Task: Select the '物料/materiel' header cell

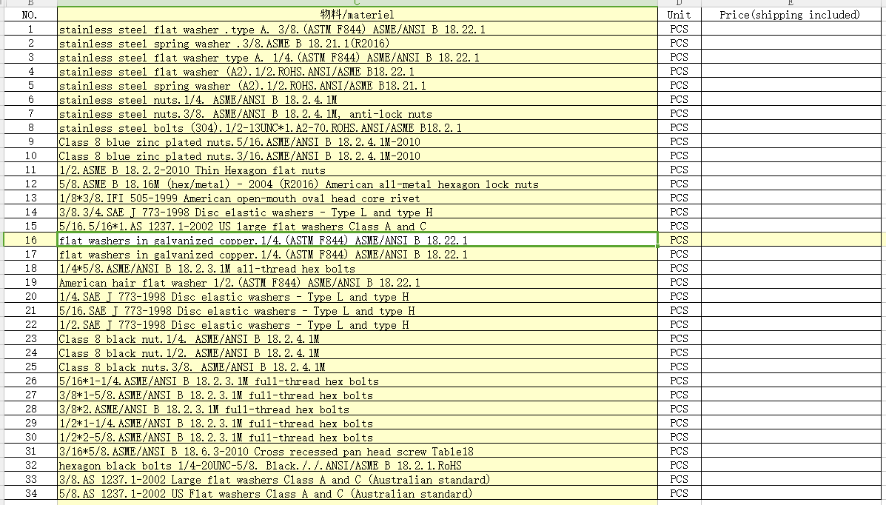Action: [x=358, y=15]
